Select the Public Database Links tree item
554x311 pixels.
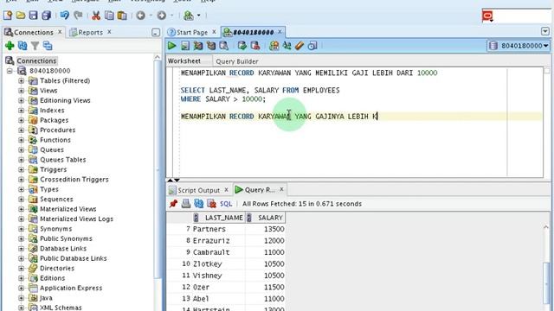pos(73,258)
